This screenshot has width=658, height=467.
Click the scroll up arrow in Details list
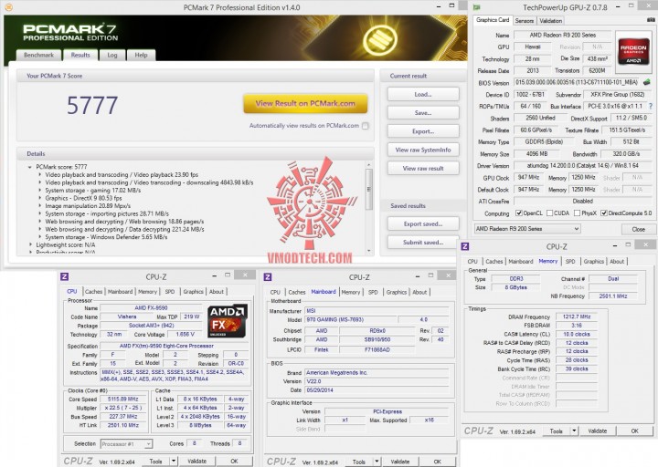click(x=369, y=165)
